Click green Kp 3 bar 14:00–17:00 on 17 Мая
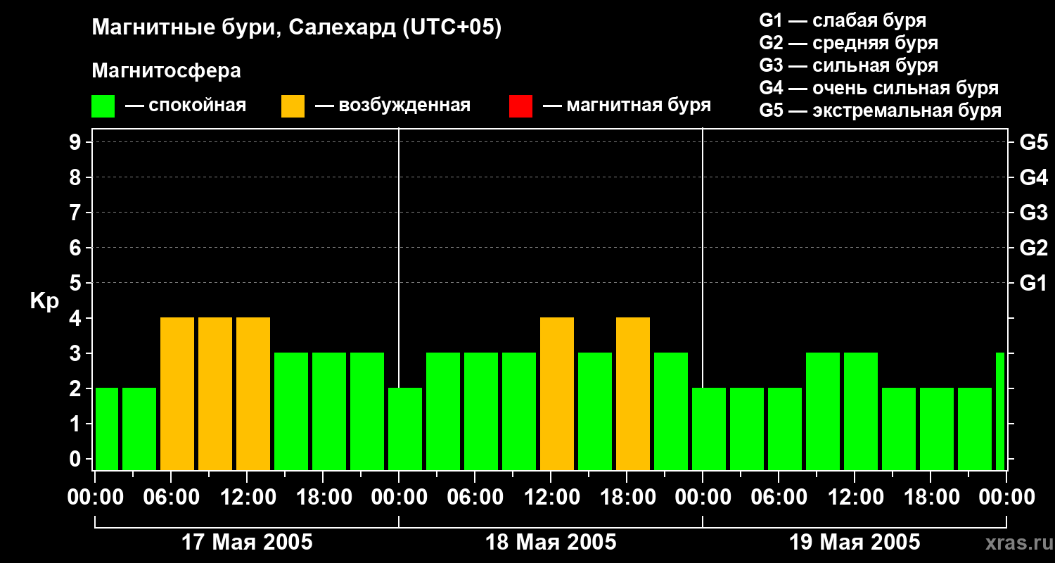Image resolution: width=1055 pixels, height=563 pixels. [291, 411]
